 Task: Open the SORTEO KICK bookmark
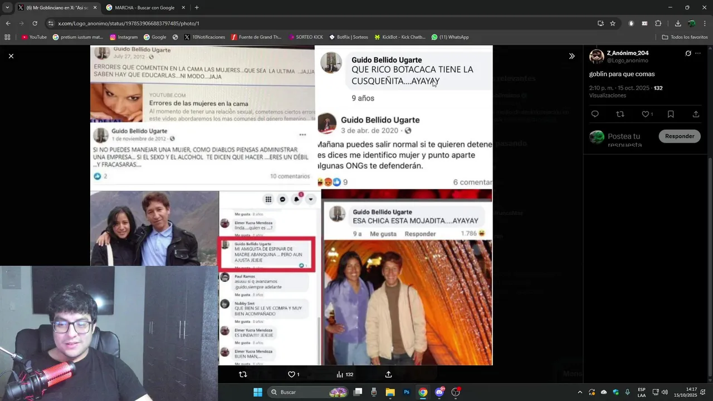click(306, 37)
